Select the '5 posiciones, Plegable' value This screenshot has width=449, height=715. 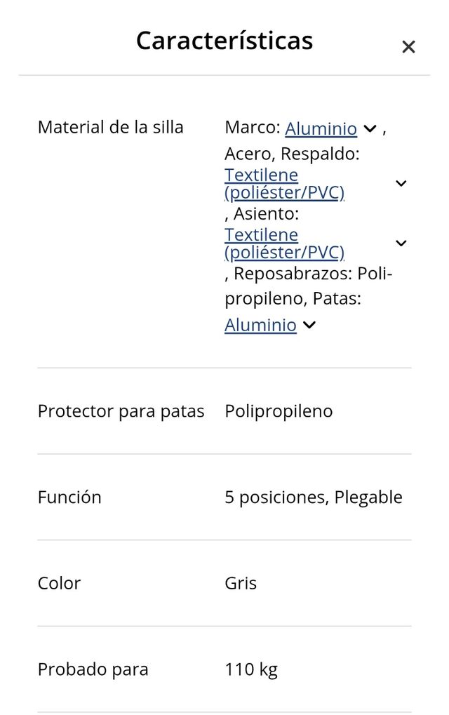click(x=314, y=497)
